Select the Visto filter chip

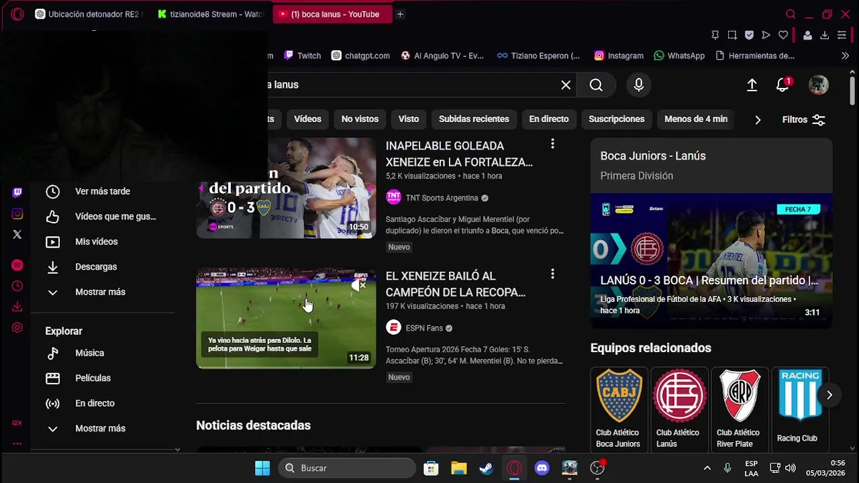click(x=408, y=119)
